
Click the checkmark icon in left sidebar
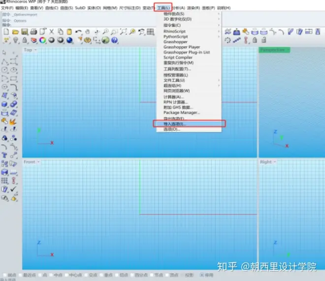tap(13, 189)
